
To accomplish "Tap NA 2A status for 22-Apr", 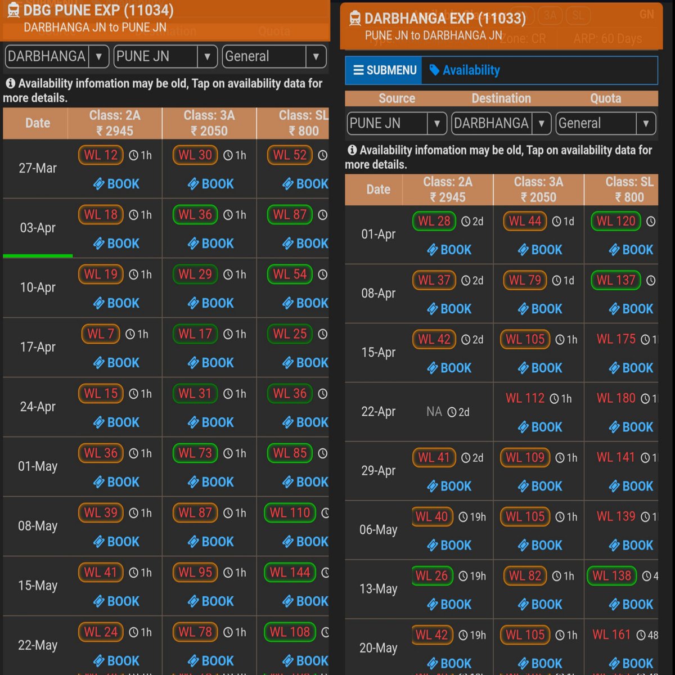I will 434,412.
